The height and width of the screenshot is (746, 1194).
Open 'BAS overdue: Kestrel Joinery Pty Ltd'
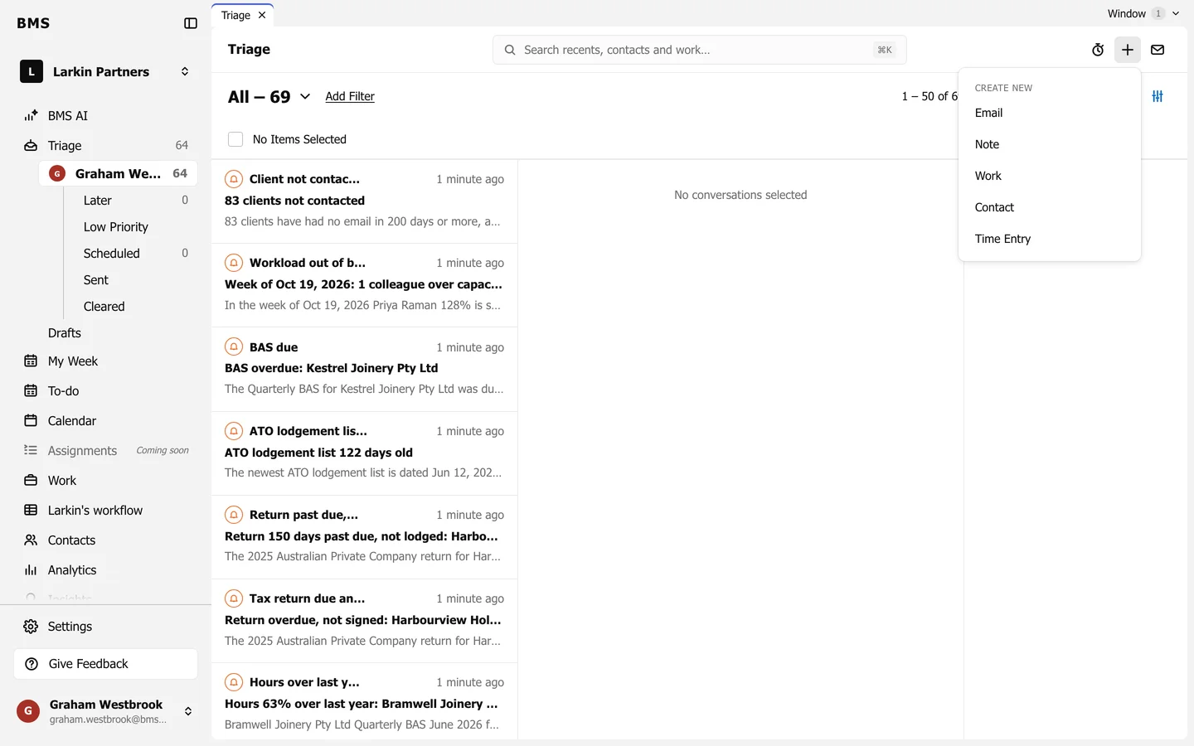point(365,369)
